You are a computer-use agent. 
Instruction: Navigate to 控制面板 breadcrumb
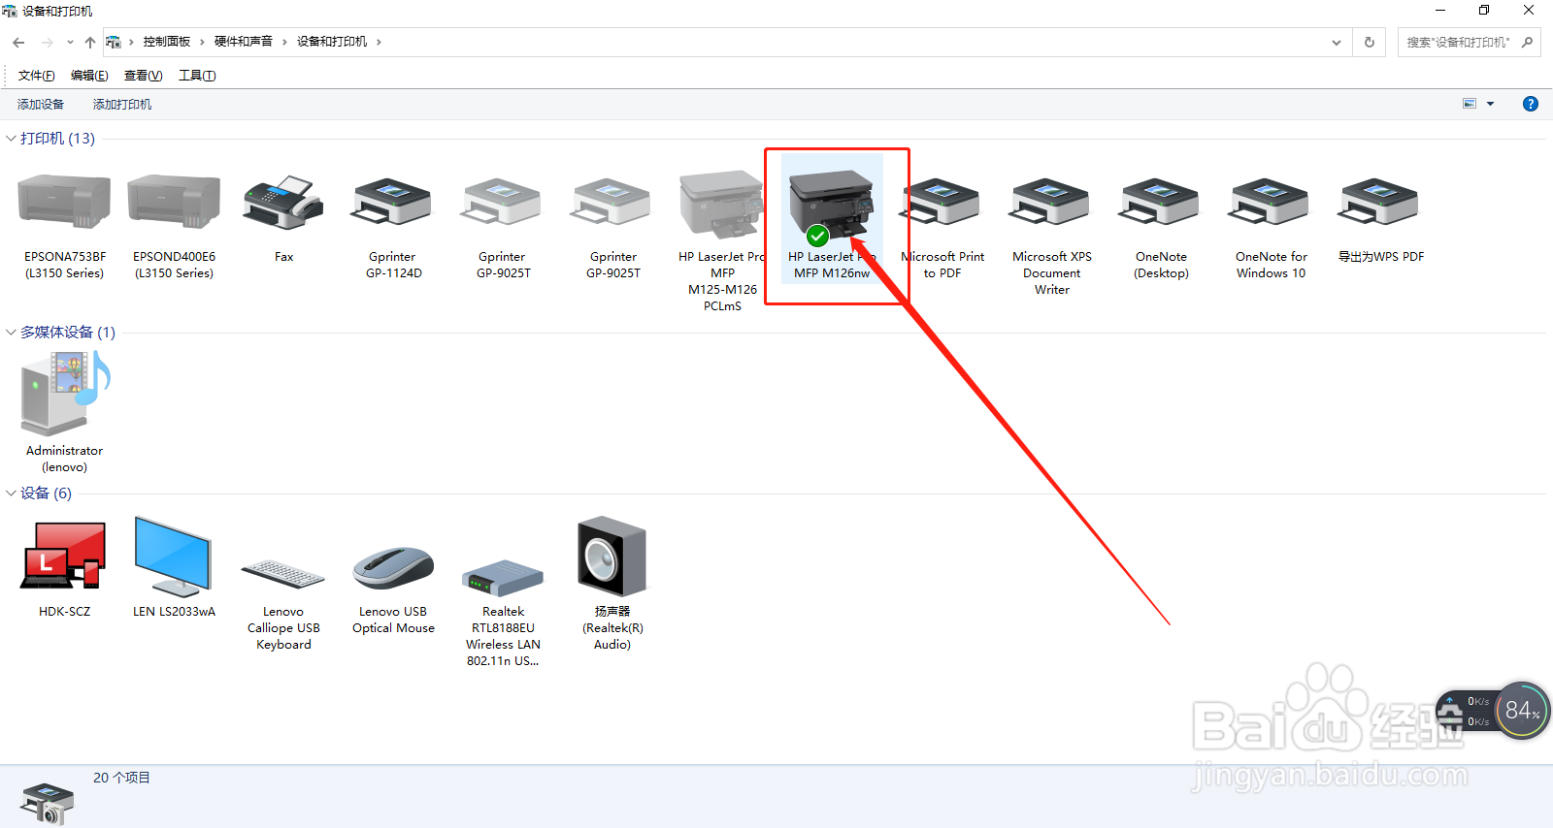167,42
